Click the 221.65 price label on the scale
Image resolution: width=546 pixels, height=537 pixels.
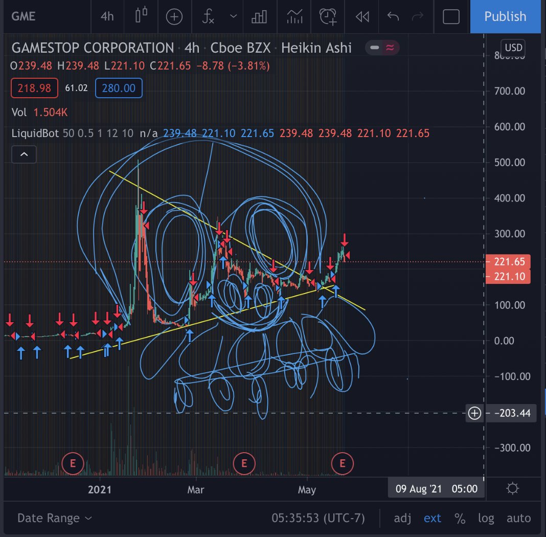[x=508, y=261]
